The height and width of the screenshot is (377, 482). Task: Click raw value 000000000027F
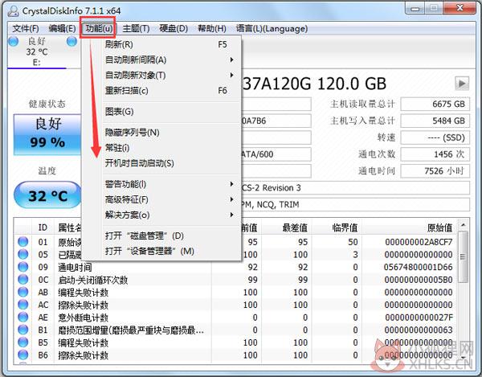(419, 318)
